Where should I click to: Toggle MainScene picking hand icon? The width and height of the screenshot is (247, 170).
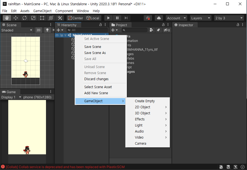tap(62, 35)
